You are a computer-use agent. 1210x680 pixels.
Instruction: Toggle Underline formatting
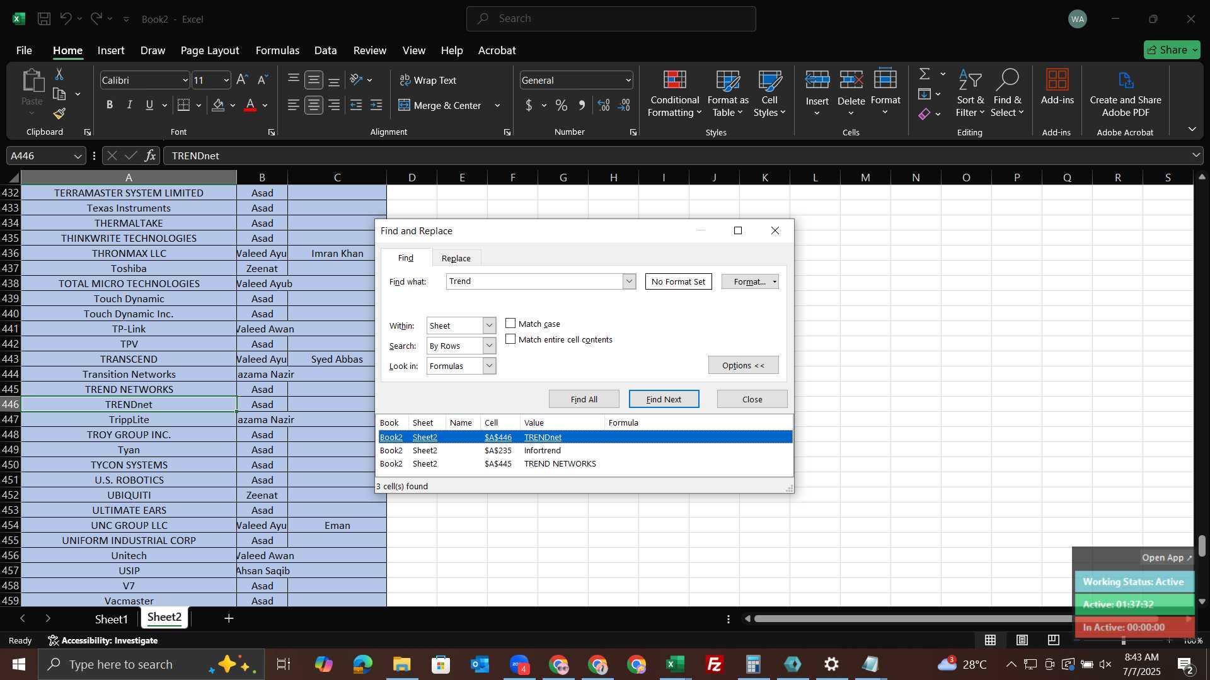(149, 105)
